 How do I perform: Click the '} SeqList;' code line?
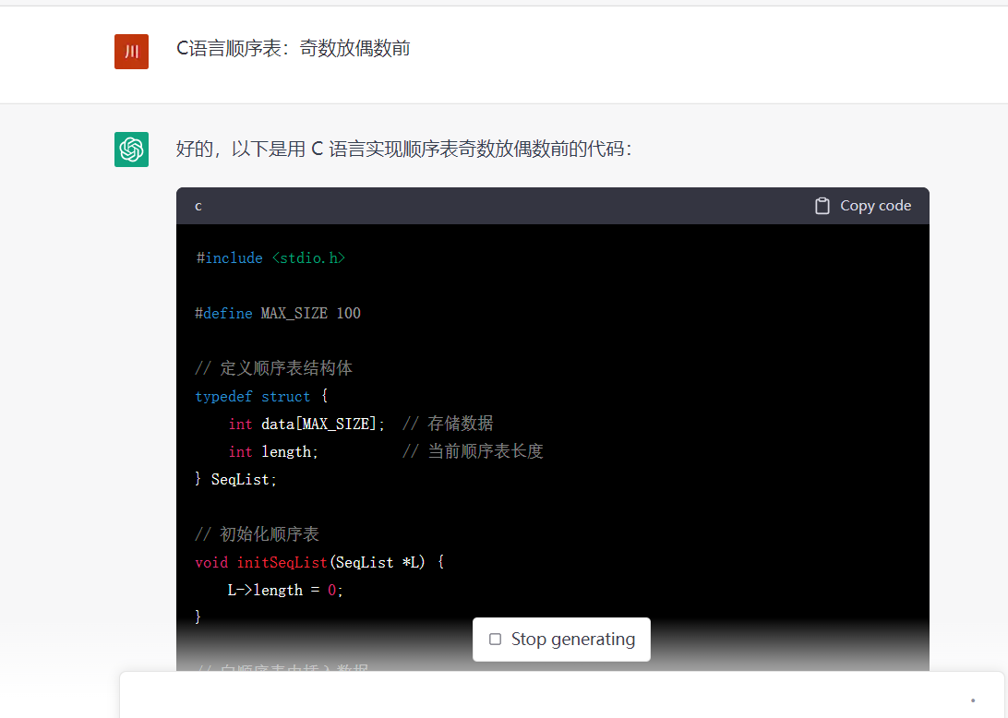(x=236, y=480)
